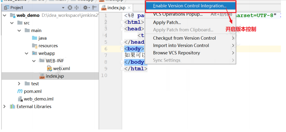The image size is (286, 132).
Task: Choose Enable Version Control Integration menu item
Action: click(190, 6)
